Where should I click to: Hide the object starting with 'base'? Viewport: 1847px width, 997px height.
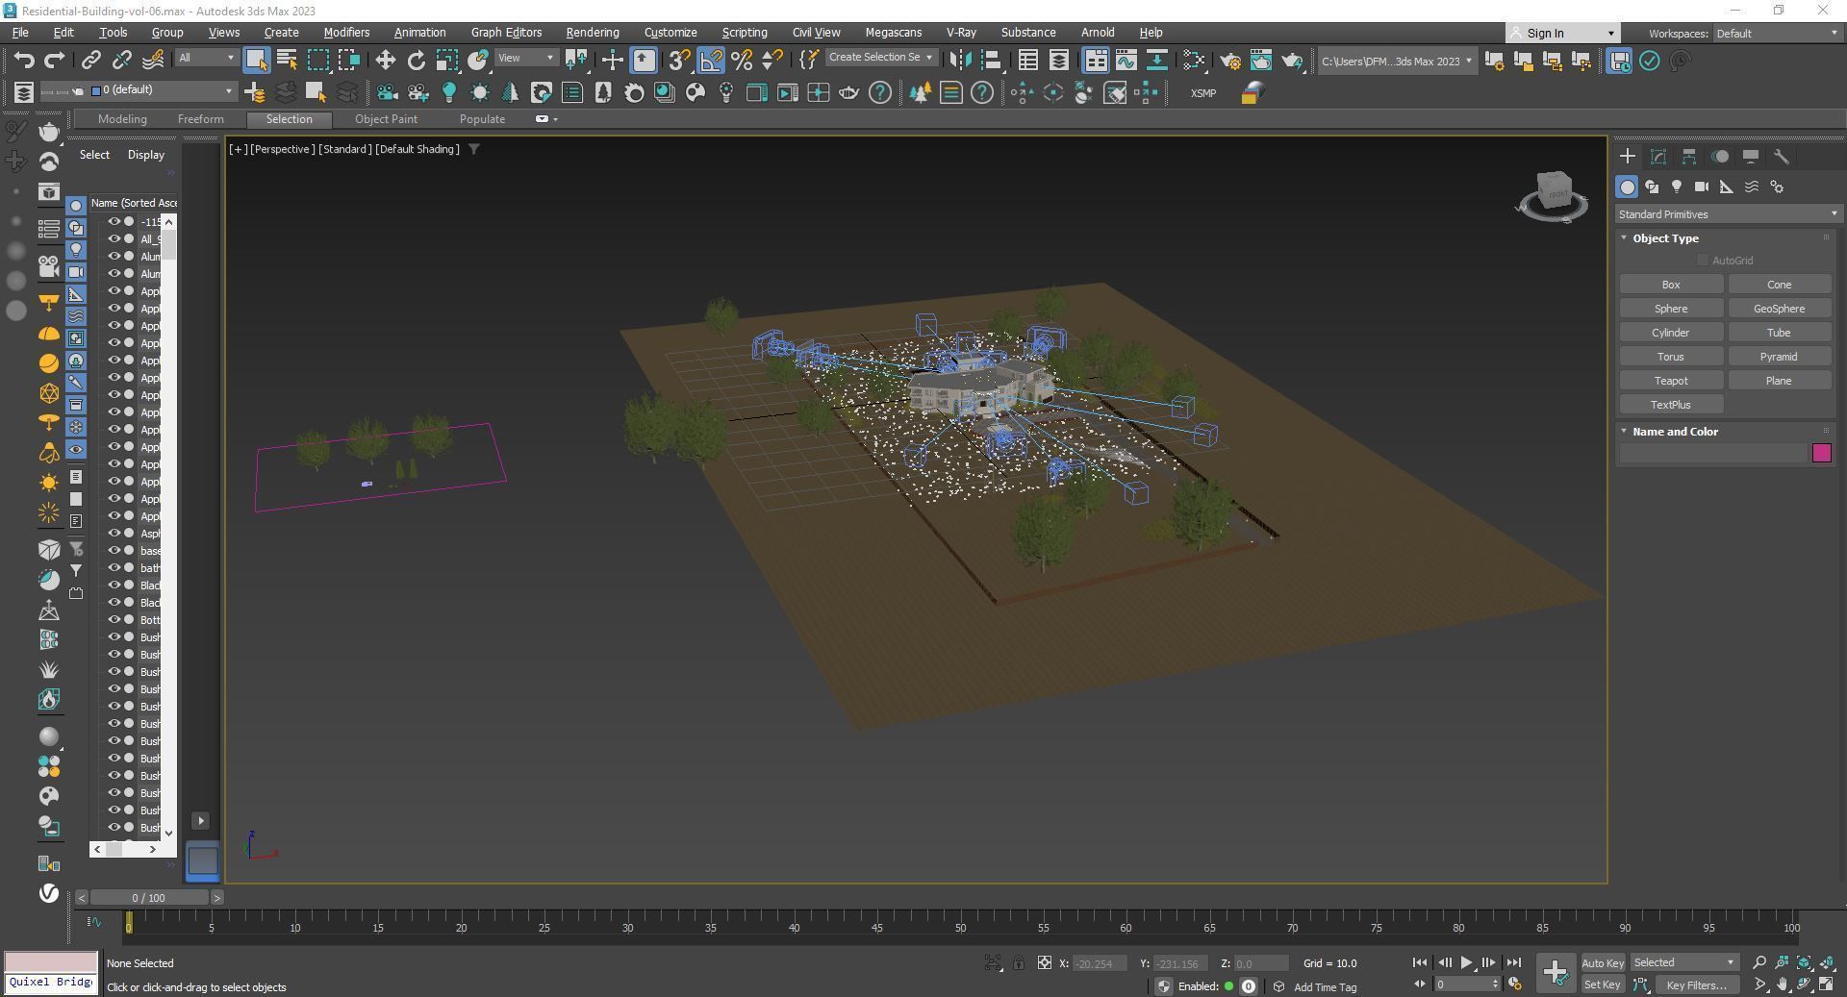(114, 551)
